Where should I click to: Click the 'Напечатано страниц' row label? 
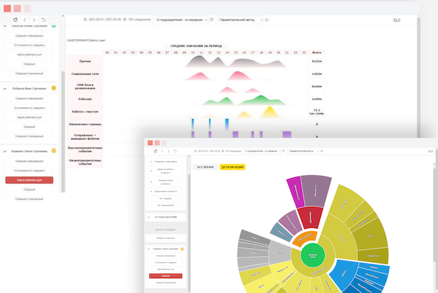[x=85, y=125]
